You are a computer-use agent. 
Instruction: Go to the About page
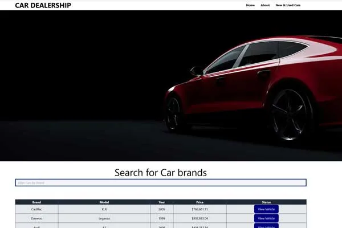(x=265, y=5)
